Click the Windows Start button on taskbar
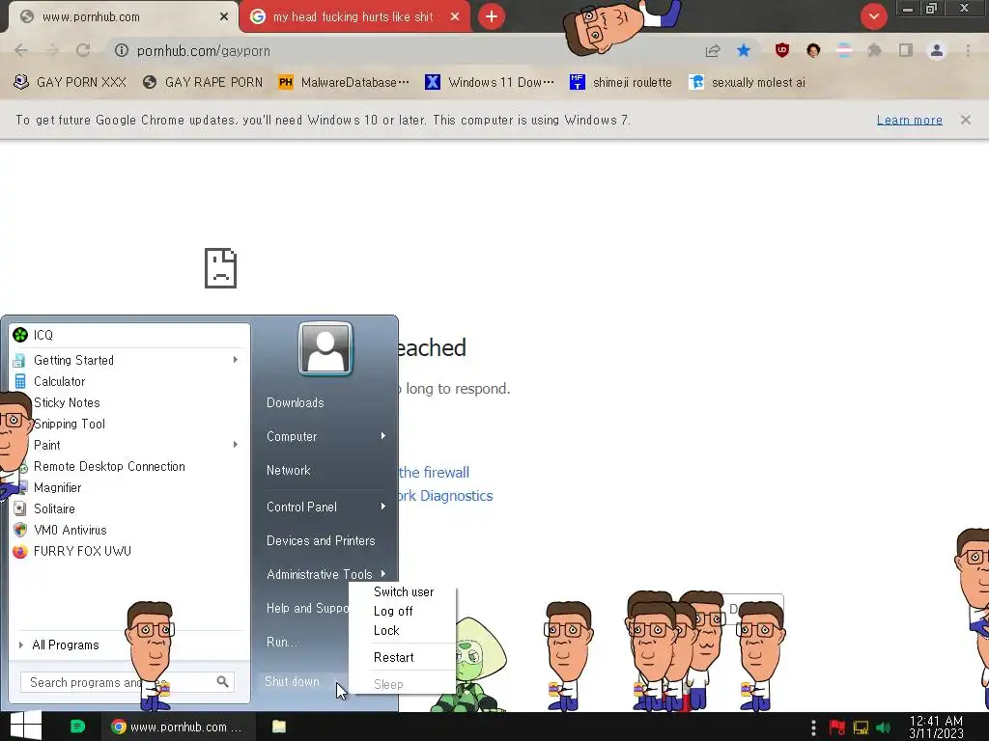Image resolution: width=989 pixels, height=741 pixels. [x=25, y=727]
